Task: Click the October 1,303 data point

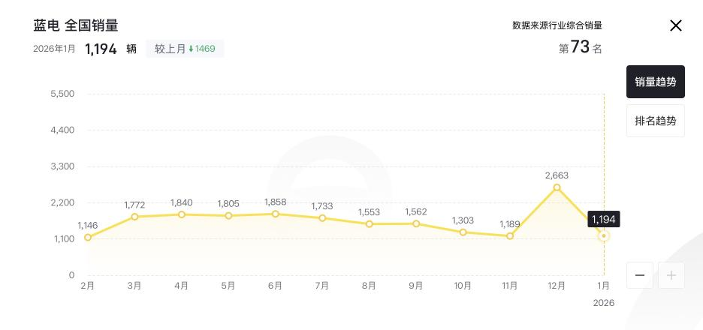Action: tap(463, 232)
